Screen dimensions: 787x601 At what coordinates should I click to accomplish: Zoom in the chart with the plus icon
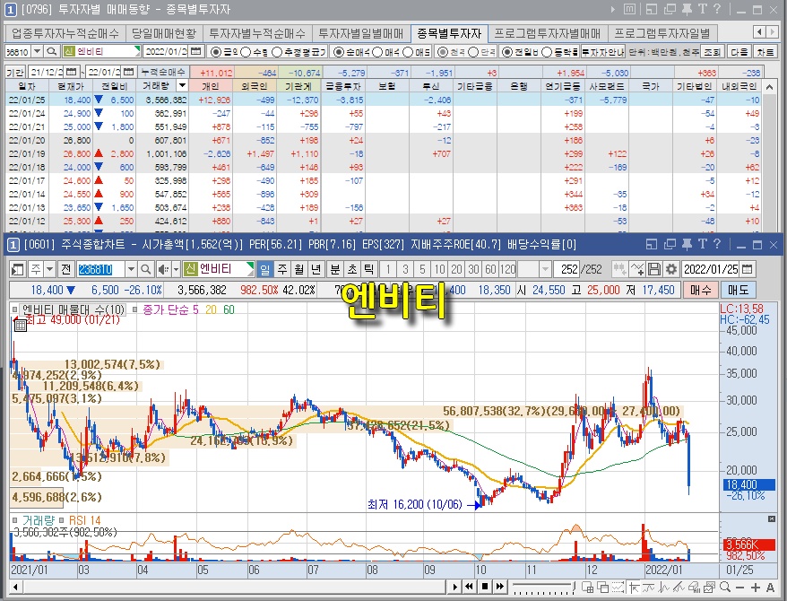[756, 587]
